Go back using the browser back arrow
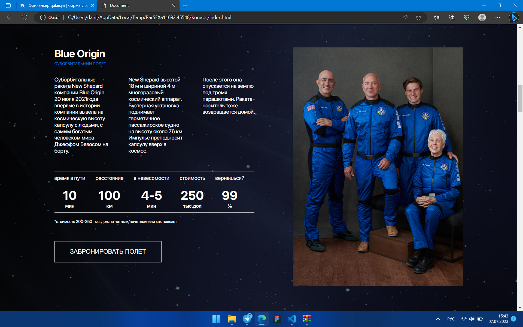 tap(10, 17)
